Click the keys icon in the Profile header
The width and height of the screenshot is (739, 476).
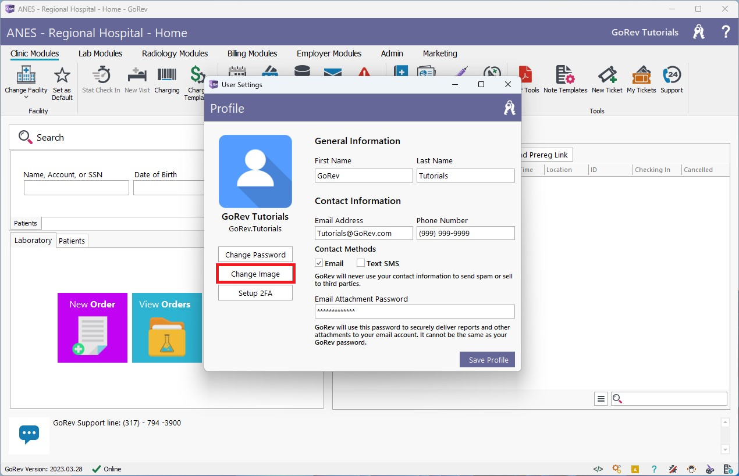pyautogui.click(x=510, y=108)
